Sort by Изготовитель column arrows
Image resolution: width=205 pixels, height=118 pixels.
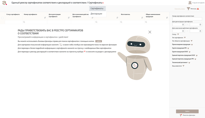tap(142, 18)
